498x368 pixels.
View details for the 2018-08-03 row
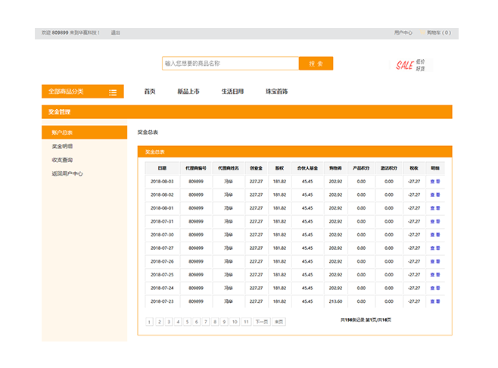point(435,182)
